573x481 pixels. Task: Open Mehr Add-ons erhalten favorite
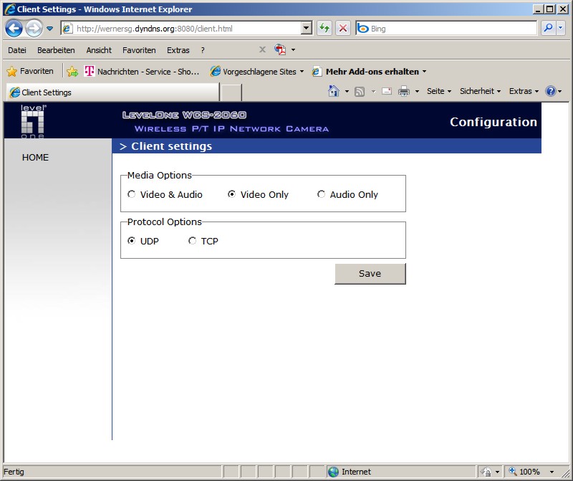click(x=369, y=72)
